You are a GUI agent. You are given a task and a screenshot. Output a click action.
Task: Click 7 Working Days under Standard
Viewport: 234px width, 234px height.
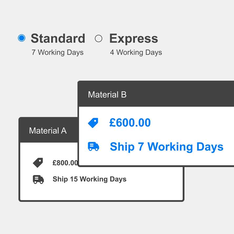[57, 52]
